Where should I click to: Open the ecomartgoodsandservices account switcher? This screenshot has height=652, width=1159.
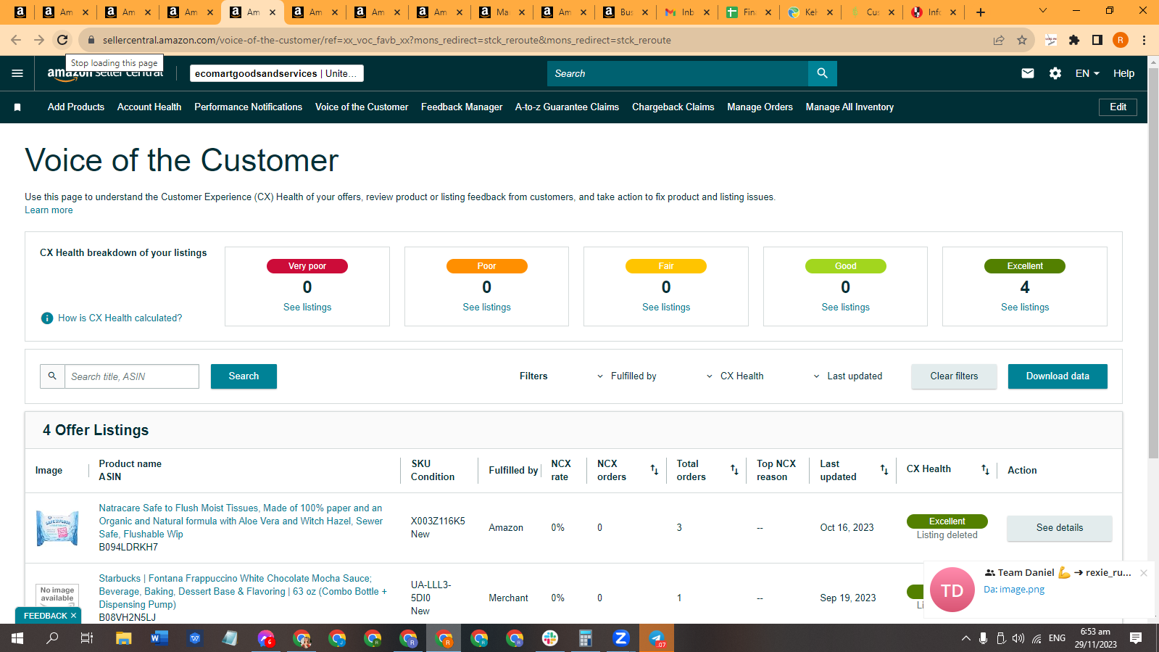click(277, 73)
